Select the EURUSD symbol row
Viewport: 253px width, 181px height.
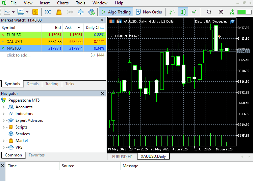pos(53,35)
